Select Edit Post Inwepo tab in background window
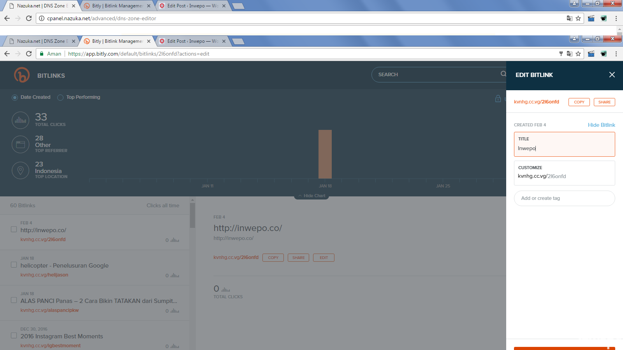 tap(192, 6)
